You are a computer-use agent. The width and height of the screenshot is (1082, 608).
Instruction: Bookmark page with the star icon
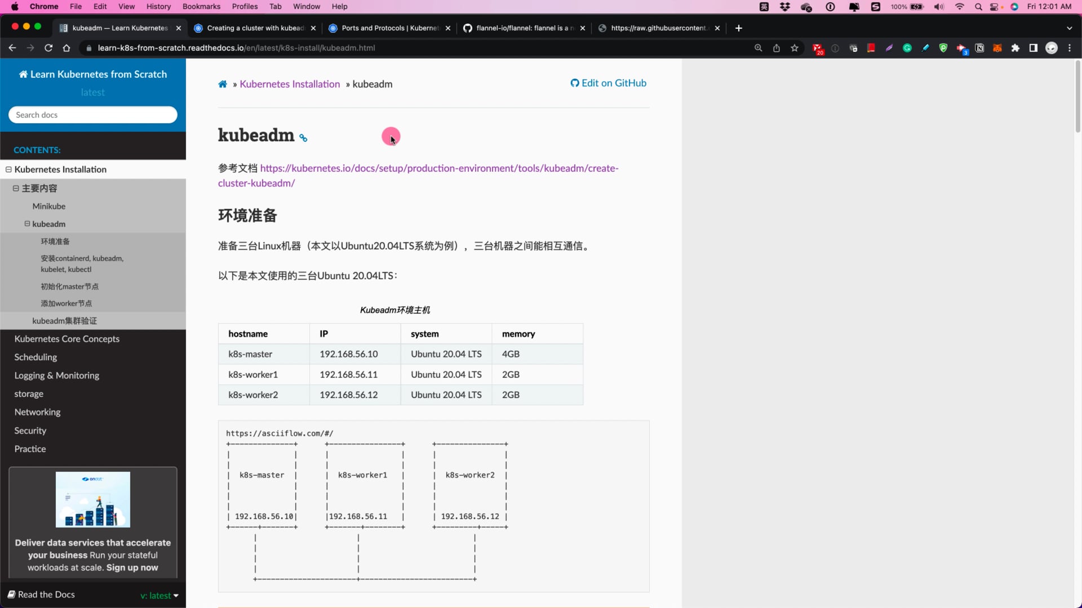795,48
